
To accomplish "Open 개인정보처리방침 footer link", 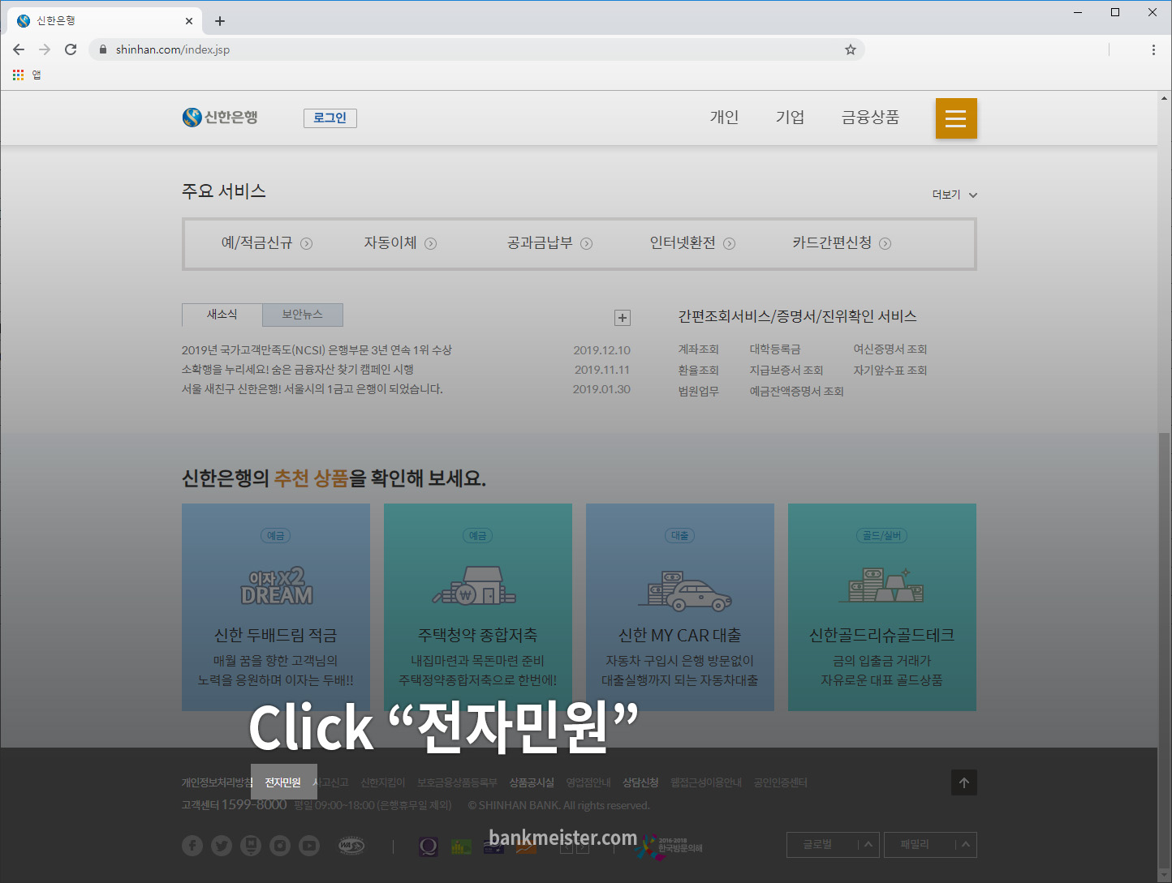I will click(218, 782).
